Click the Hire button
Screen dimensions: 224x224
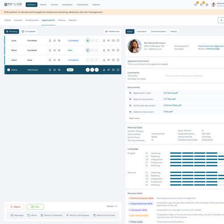pos(35,207)
